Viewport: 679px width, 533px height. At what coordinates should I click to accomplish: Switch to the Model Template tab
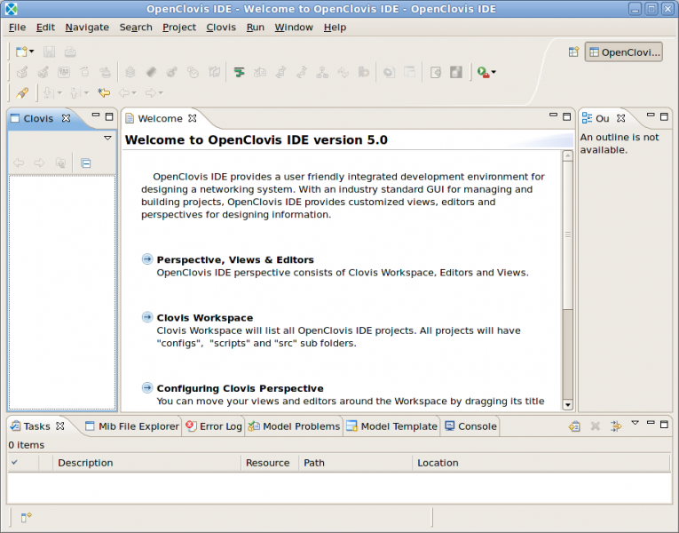click(392, 426)
